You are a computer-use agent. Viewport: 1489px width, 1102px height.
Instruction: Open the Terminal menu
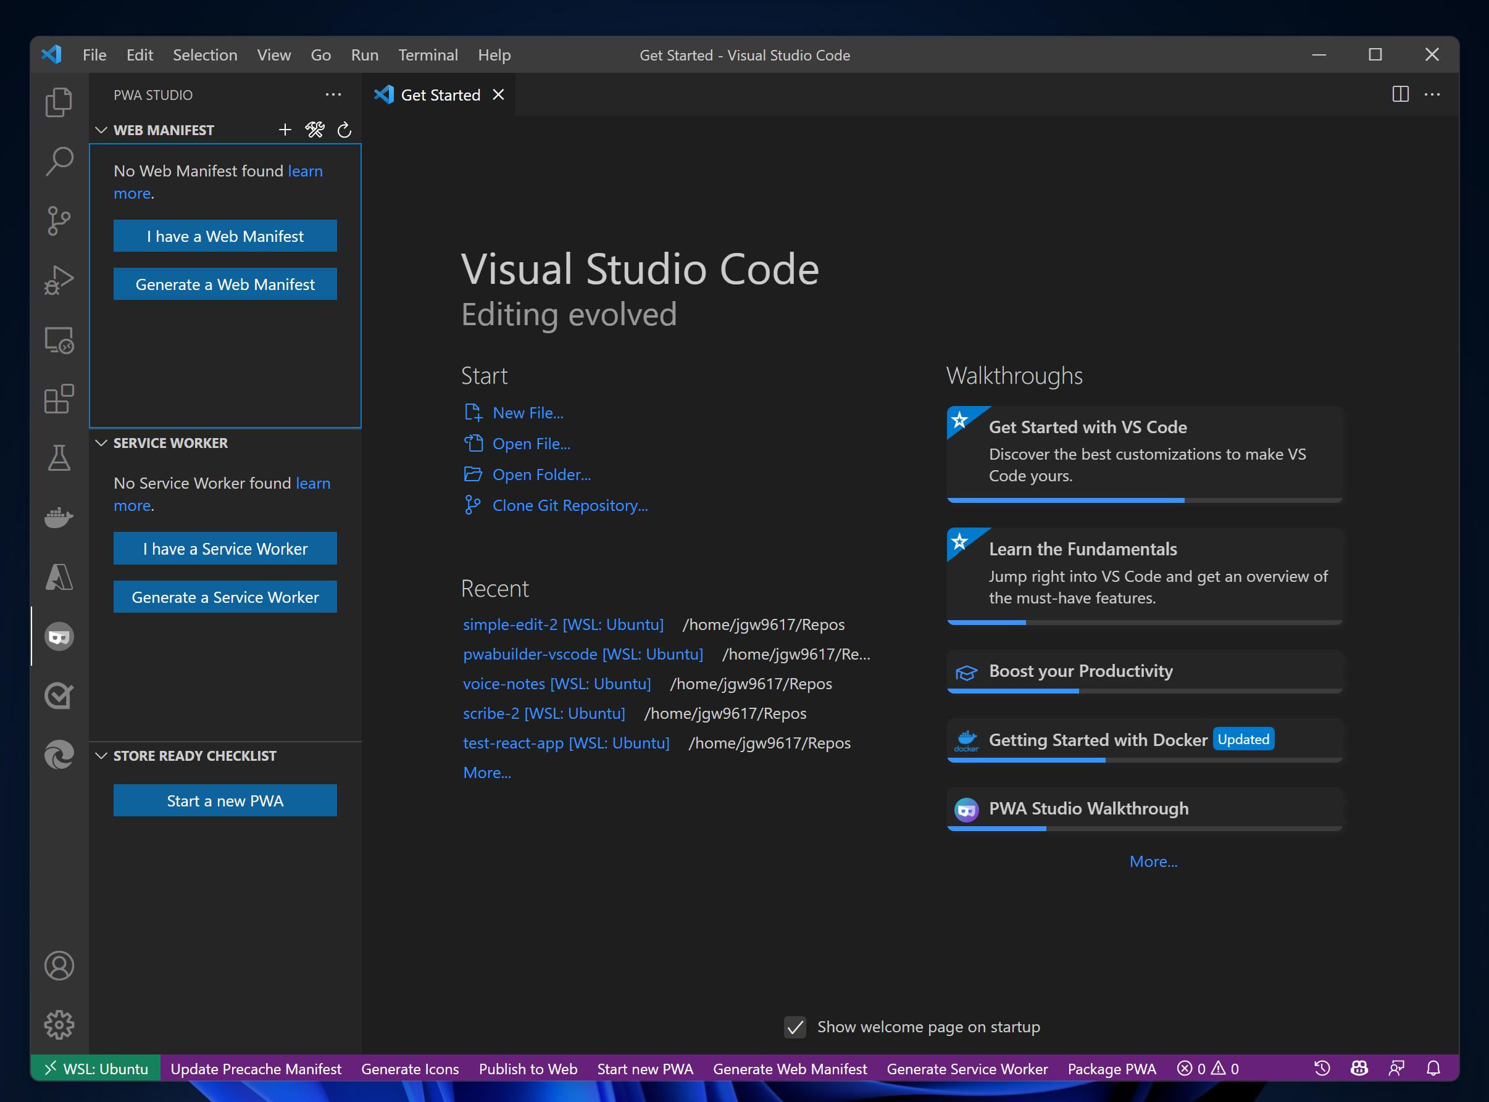(428, 55)
